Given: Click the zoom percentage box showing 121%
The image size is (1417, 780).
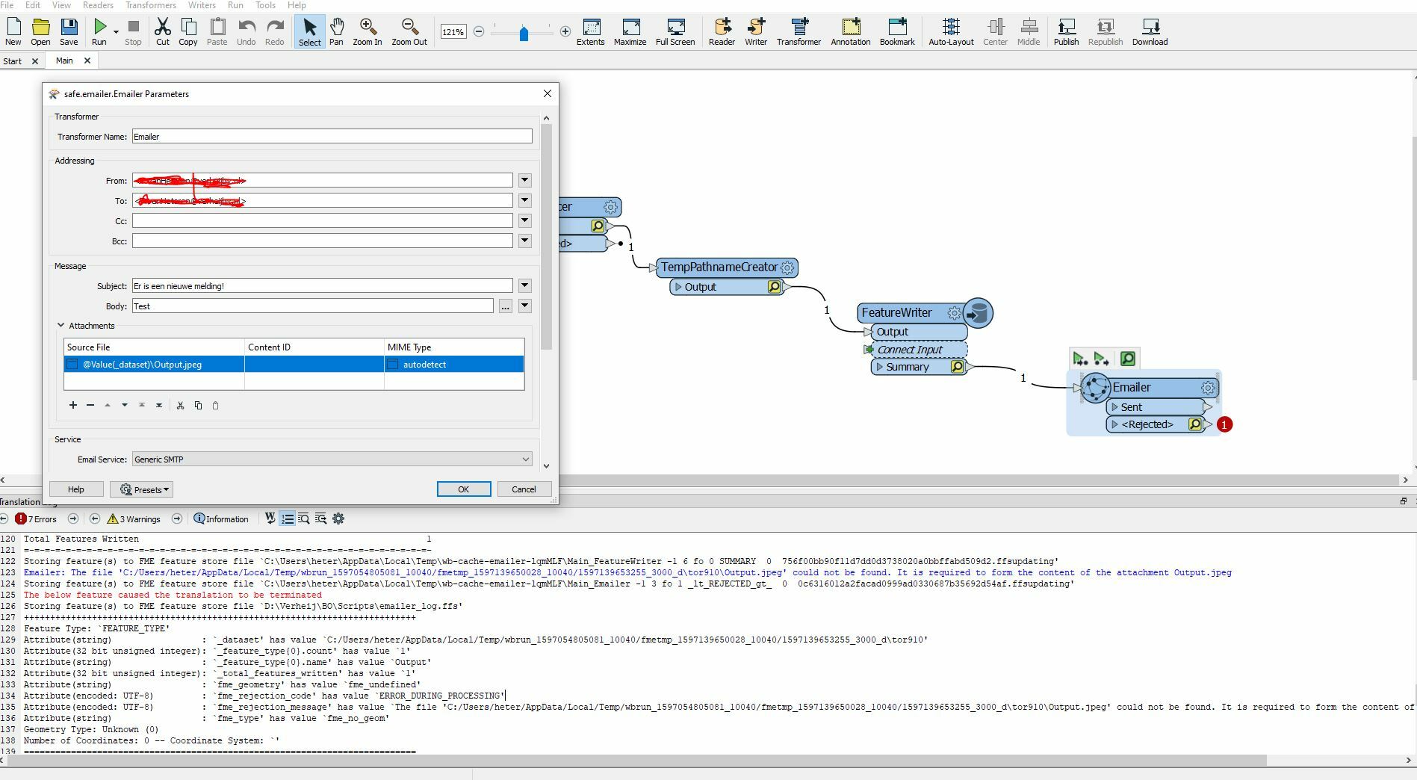Looking at the screenshot, I should (x=453, y=31).
